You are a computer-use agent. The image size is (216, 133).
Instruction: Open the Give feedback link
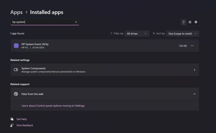click(25, 125)
